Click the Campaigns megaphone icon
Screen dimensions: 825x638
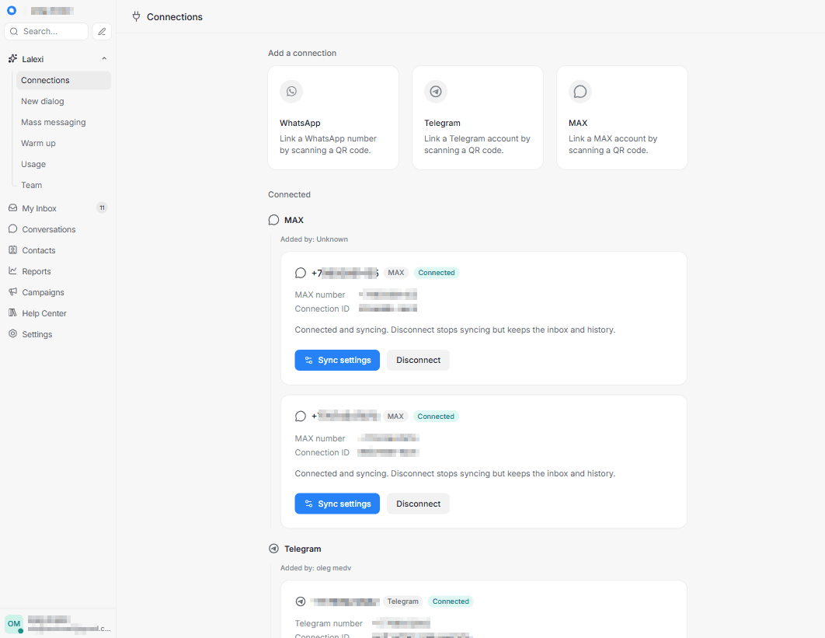(x=13, y=291)
